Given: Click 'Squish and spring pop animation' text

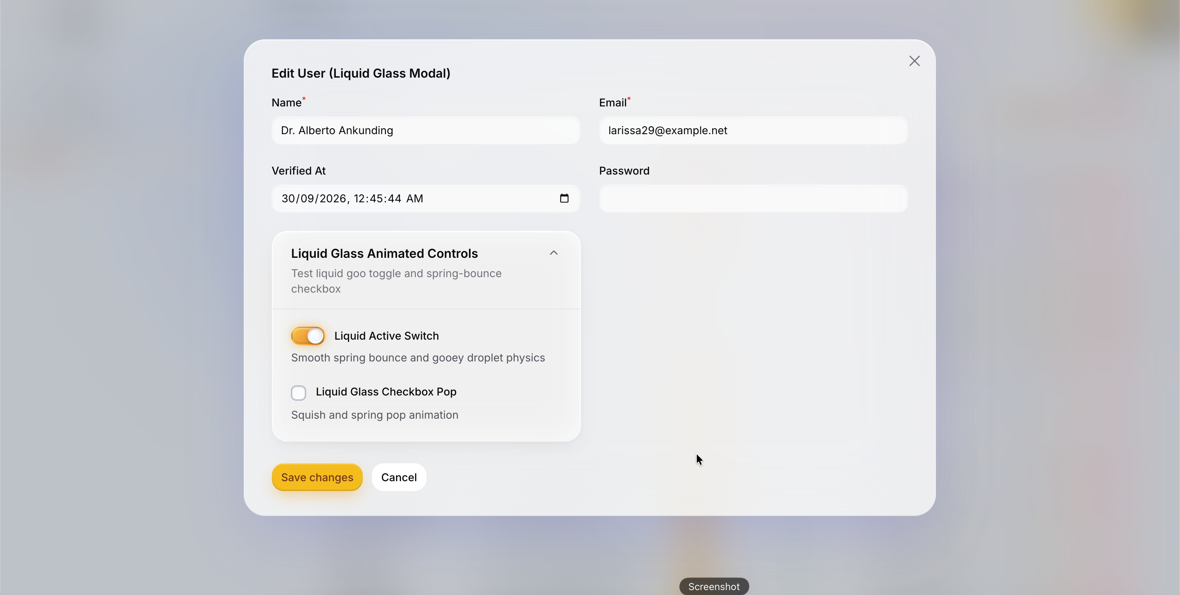Looking at the screenshot, I should click(375, 415).
